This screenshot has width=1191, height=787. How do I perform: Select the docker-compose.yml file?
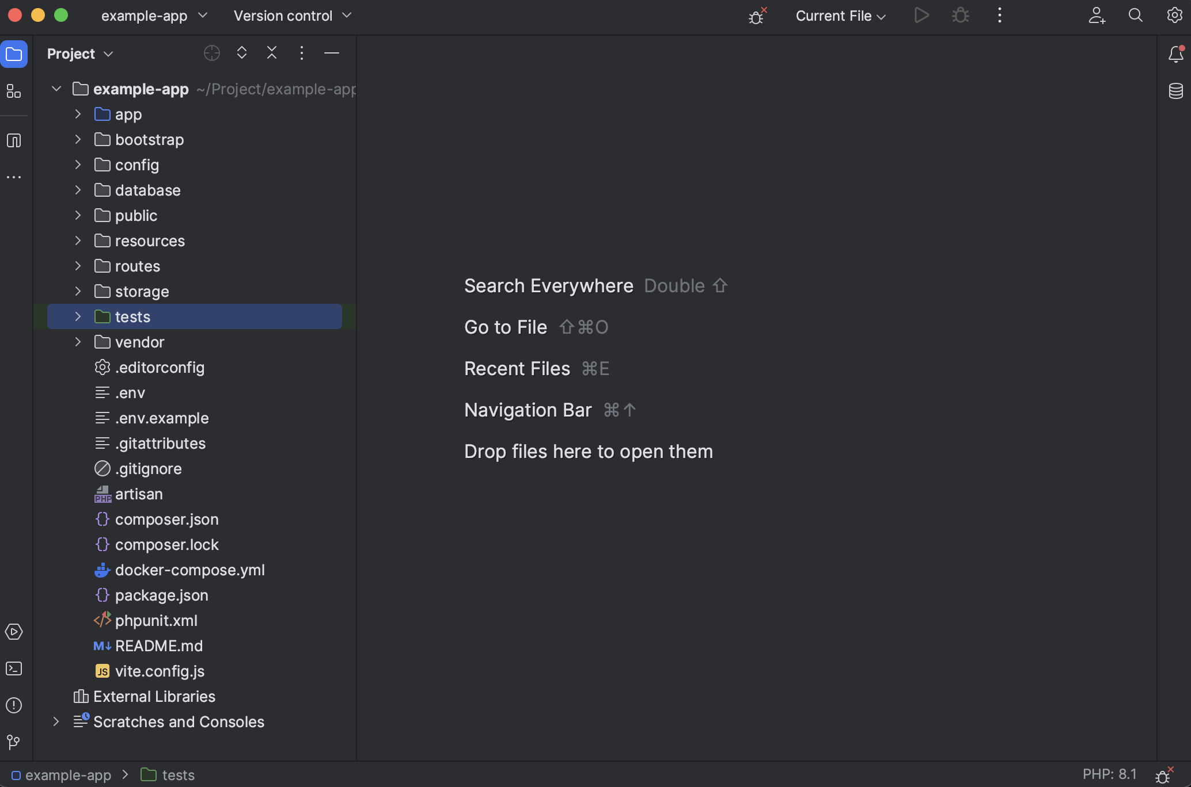pyautogui.click(x=189, y=570)
